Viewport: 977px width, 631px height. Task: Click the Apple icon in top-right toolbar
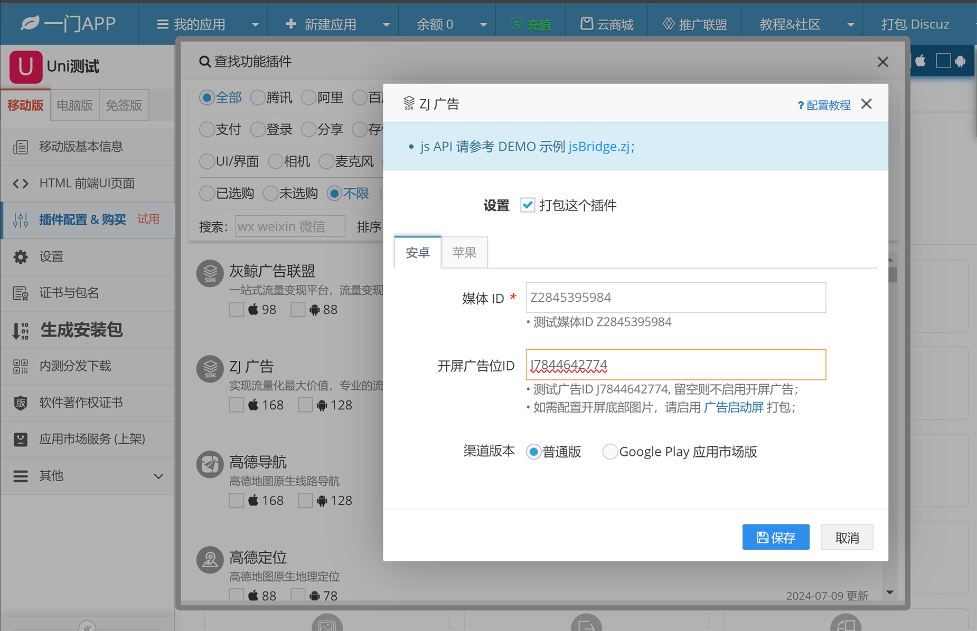pos(920,61)
